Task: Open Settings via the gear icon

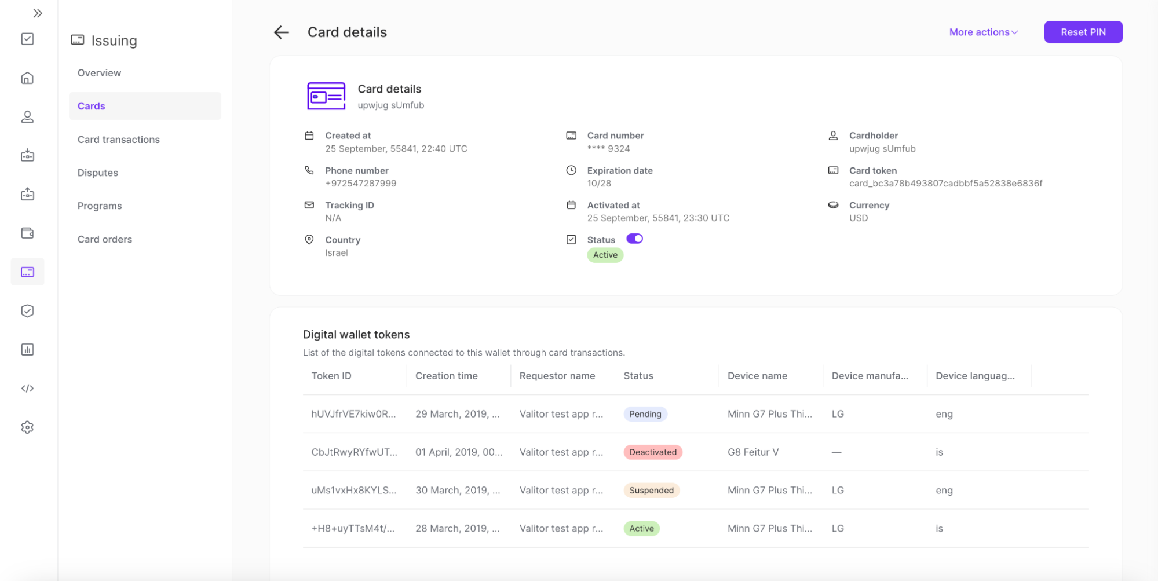Action: tap(27, 427)
